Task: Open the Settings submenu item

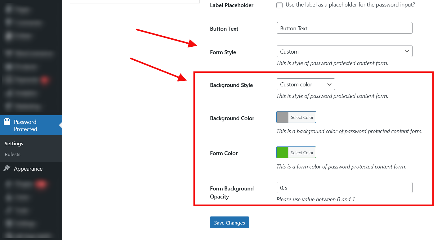Action: [x=14, y=143]
